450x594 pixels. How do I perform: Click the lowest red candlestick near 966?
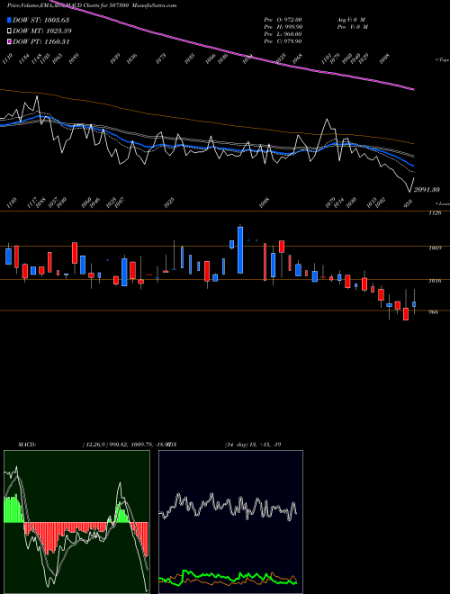point(406,314)
